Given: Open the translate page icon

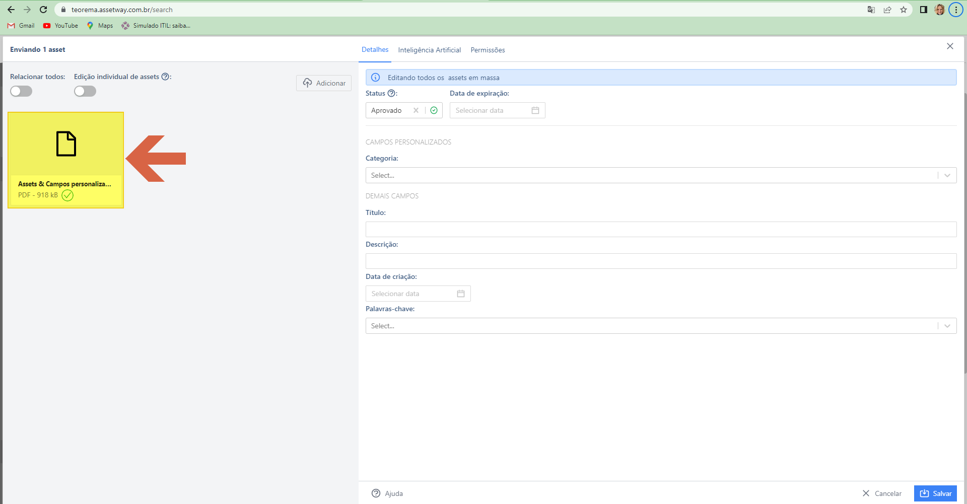Looking at the screenshot, I should pyautogui.click(x=871, y=10).
